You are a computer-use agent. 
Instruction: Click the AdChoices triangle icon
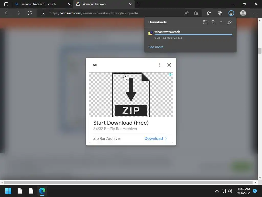click(x=171, y=75)
